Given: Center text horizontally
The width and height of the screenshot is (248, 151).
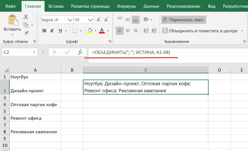Looking at the screenshot, I should [128, 31].
